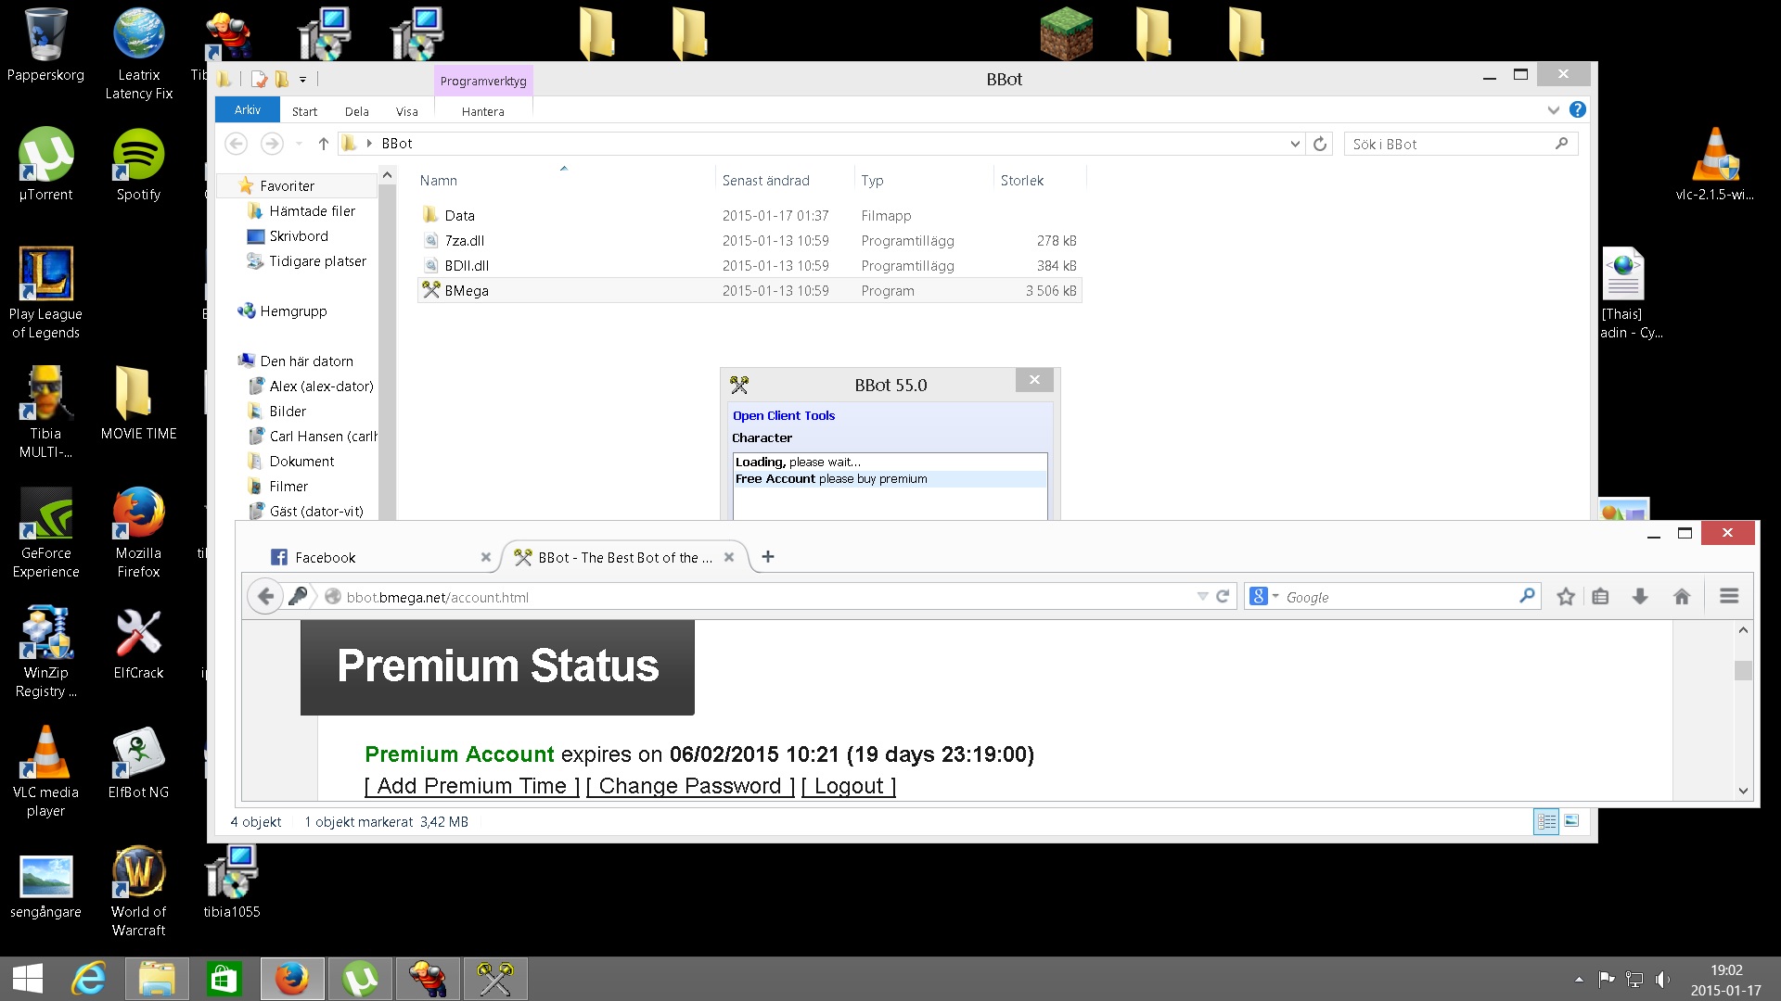Viewport: 1781px width, 1001px height.
Task: Switch to the Facebook browser tab
Action: (325, 557)
